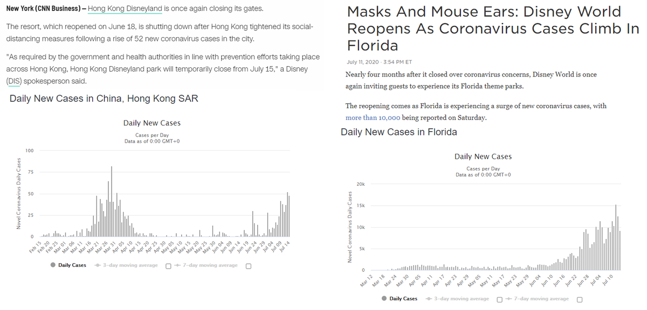Viewport: 647px width, 310px height.
Task: Click the 'Mar 12' date label in Florida chart
Action: [x=367, y=280]
